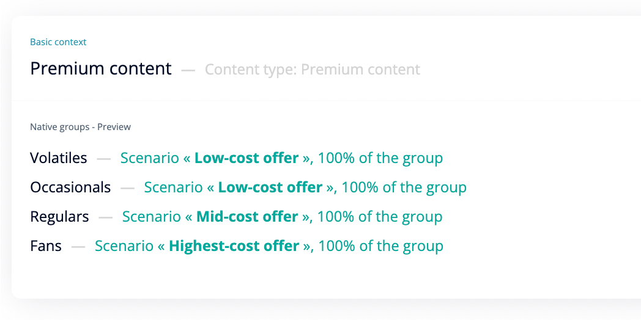Select the Fans group name
This screenshot has height=320, width=641.
(46, 246)
